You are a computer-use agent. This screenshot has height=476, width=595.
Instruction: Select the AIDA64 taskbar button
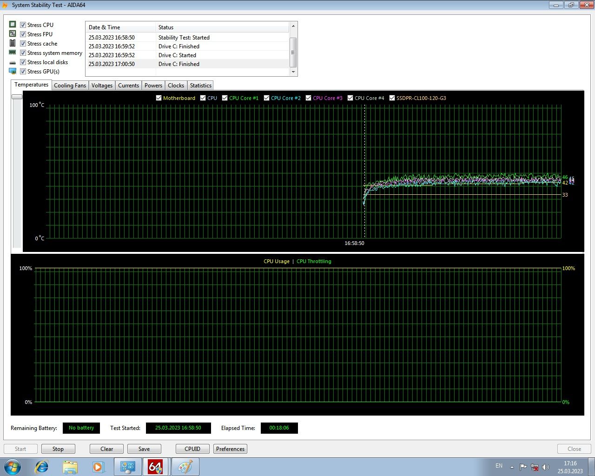point(156,467)
